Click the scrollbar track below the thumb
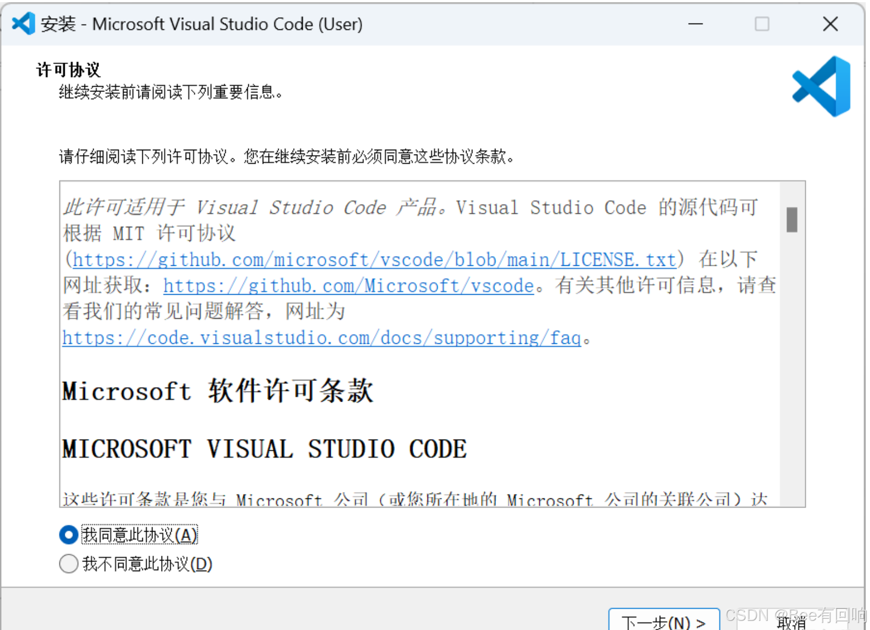 point(791,374)
